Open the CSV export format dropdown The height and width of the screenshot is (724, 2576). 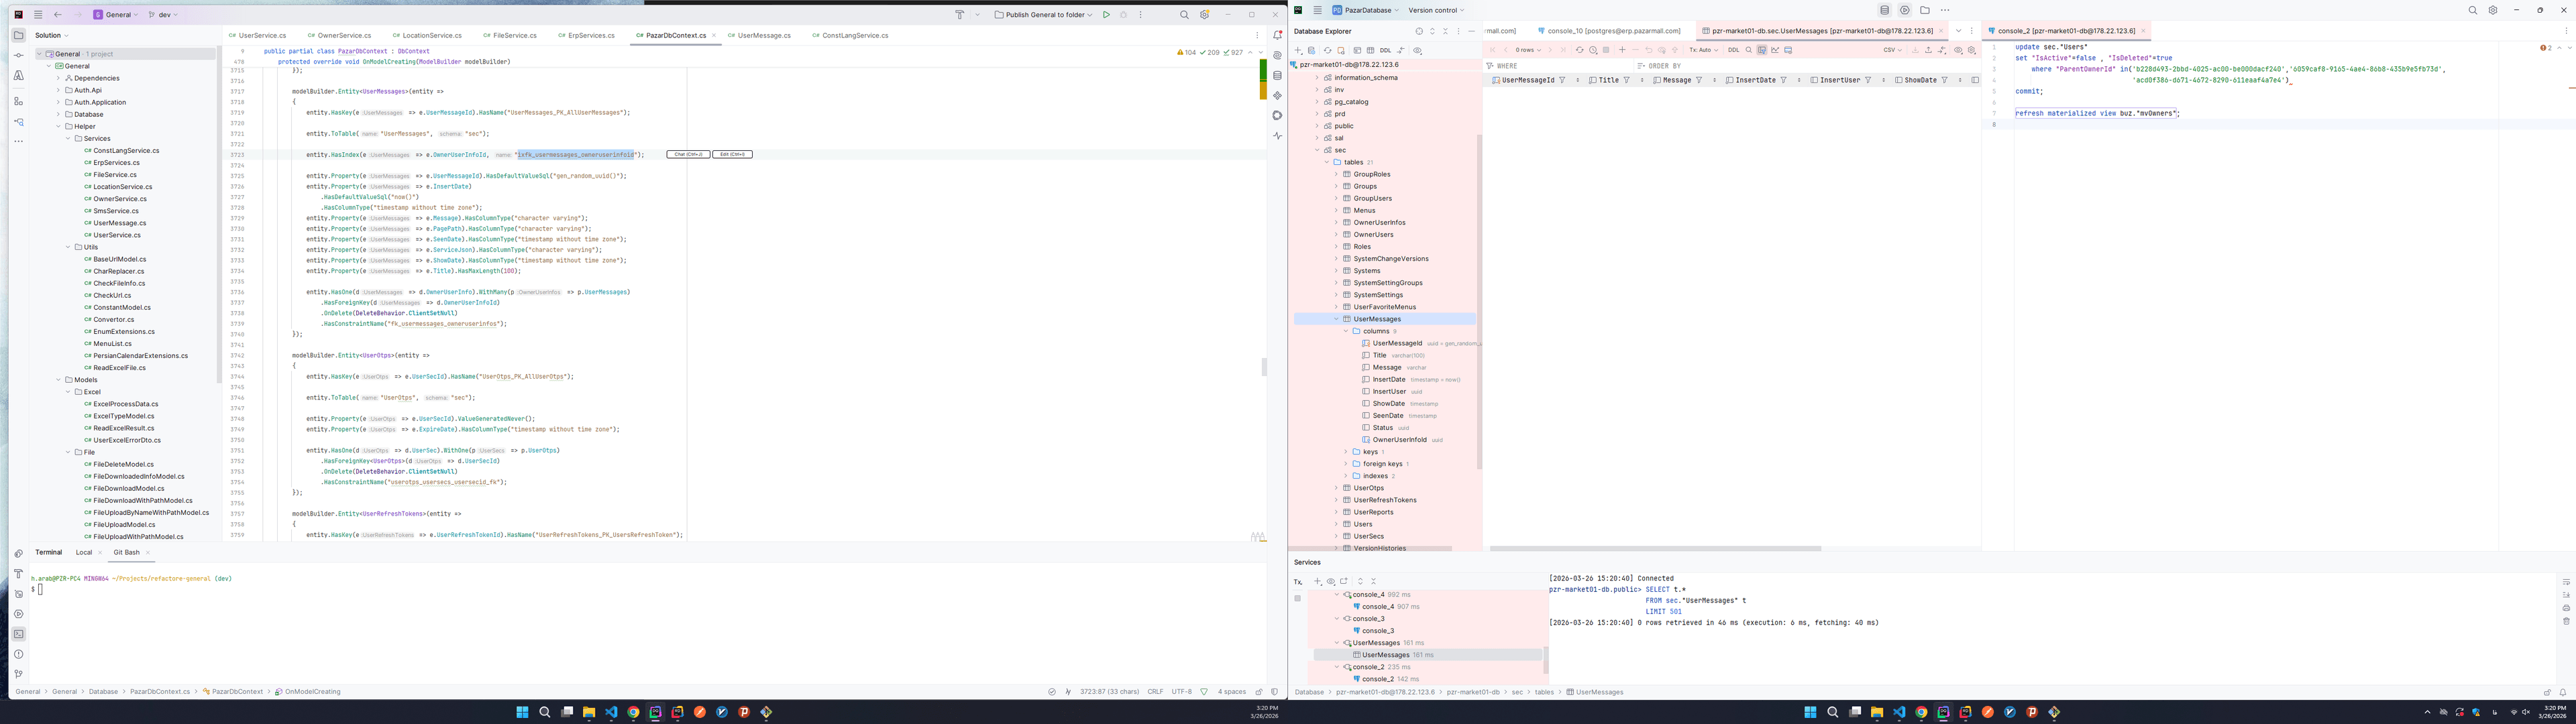[1892, 50]
